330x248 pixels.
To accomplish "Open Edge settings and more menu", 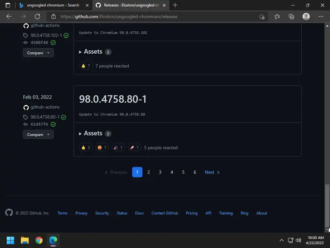I will pyautogui.click(x=321, y=16).
